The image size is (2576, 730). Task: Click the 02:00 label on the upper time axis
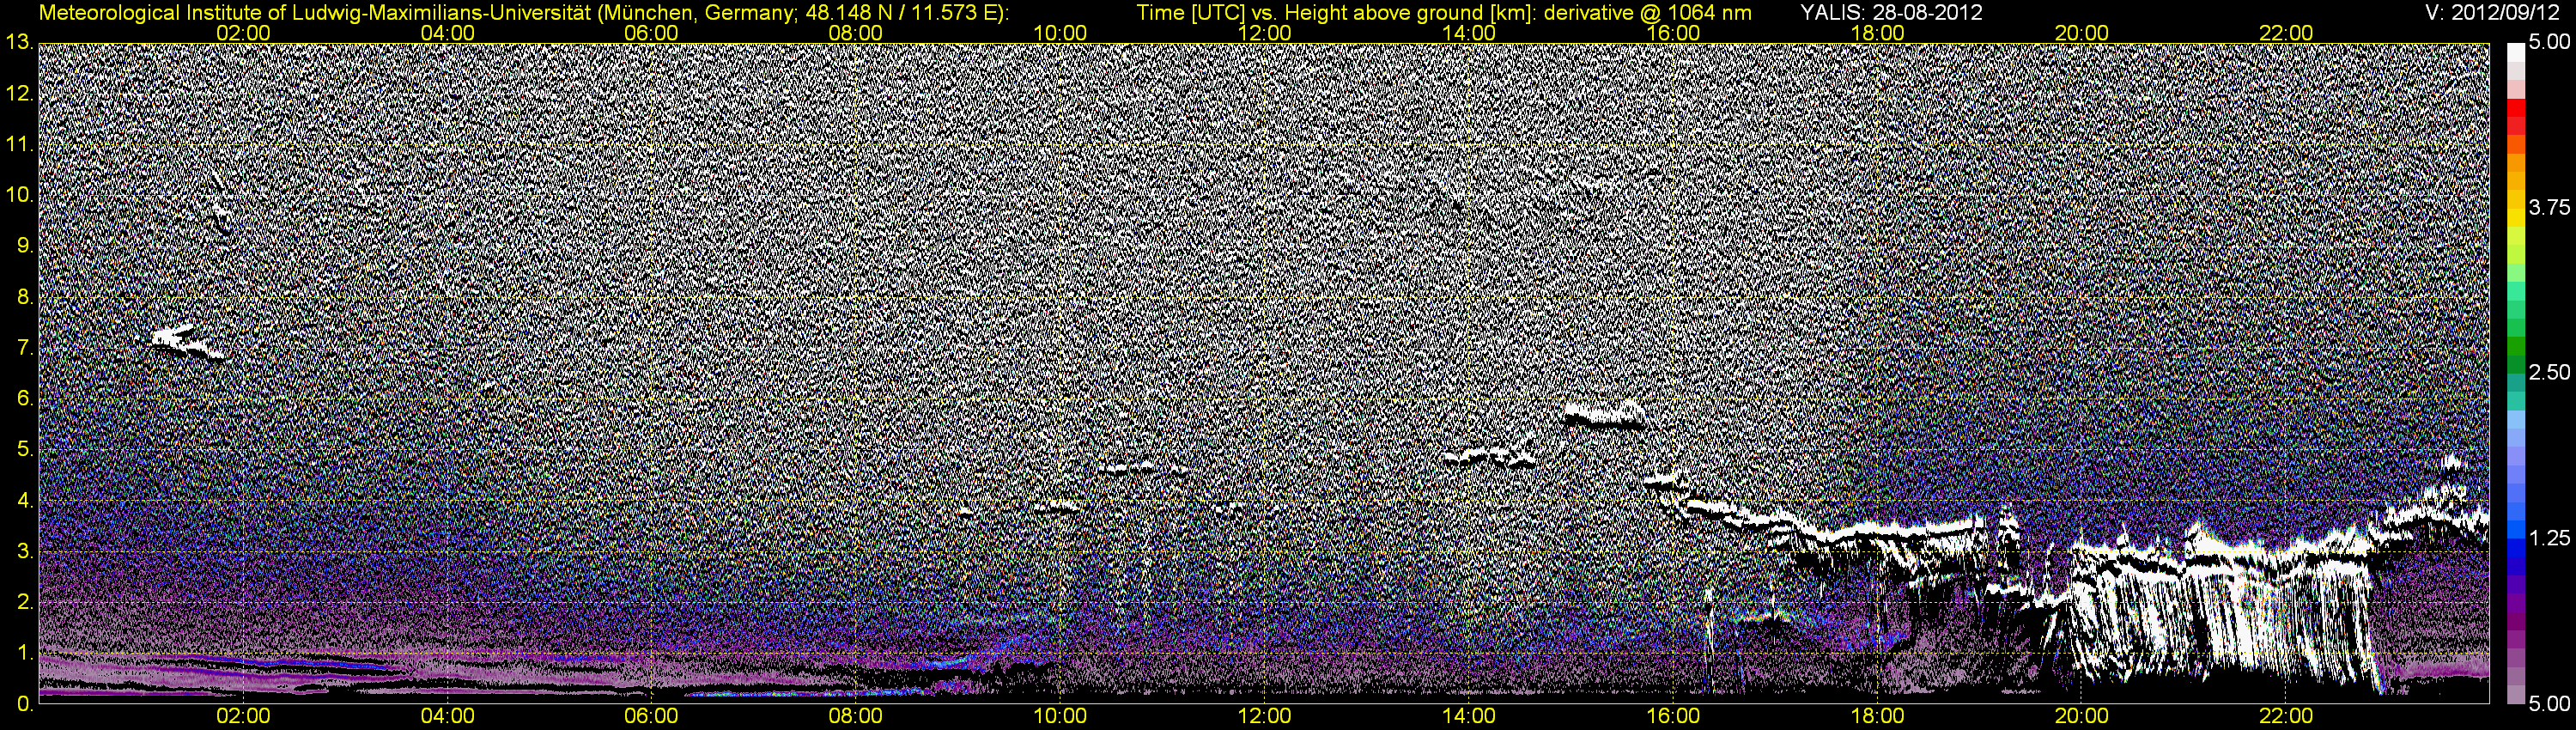243,33
